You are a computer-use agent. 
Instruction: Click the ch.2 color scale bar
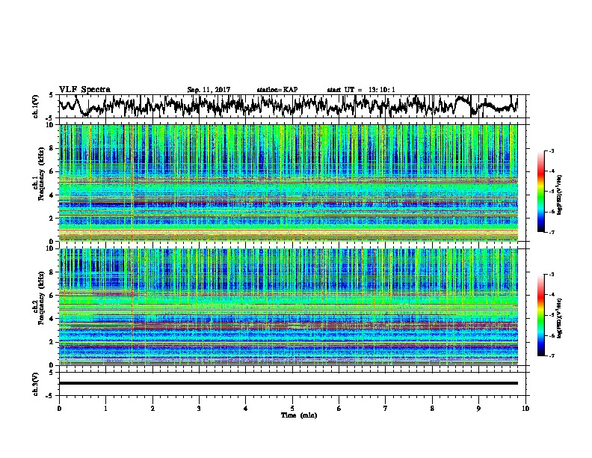[x=540, y=315]
